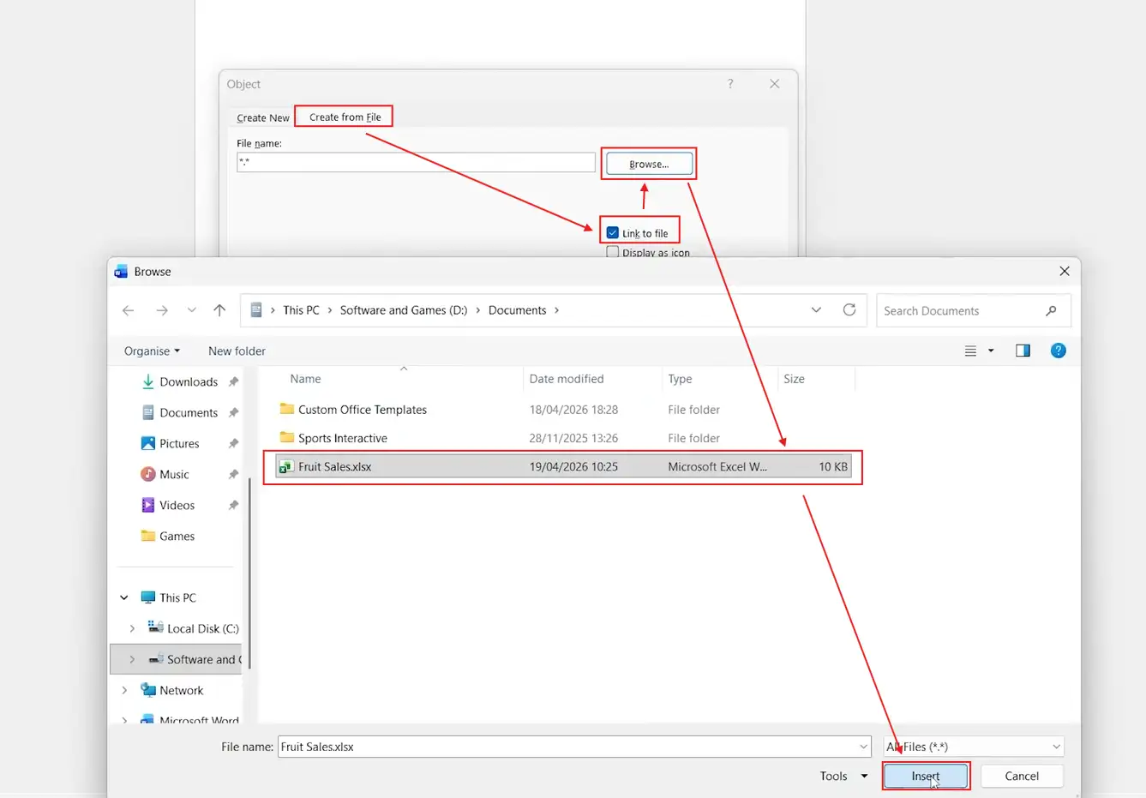This screenshot has width=1146, height=798.
Task: Open Games folder in the navigation pane
Action: point(177,536)
